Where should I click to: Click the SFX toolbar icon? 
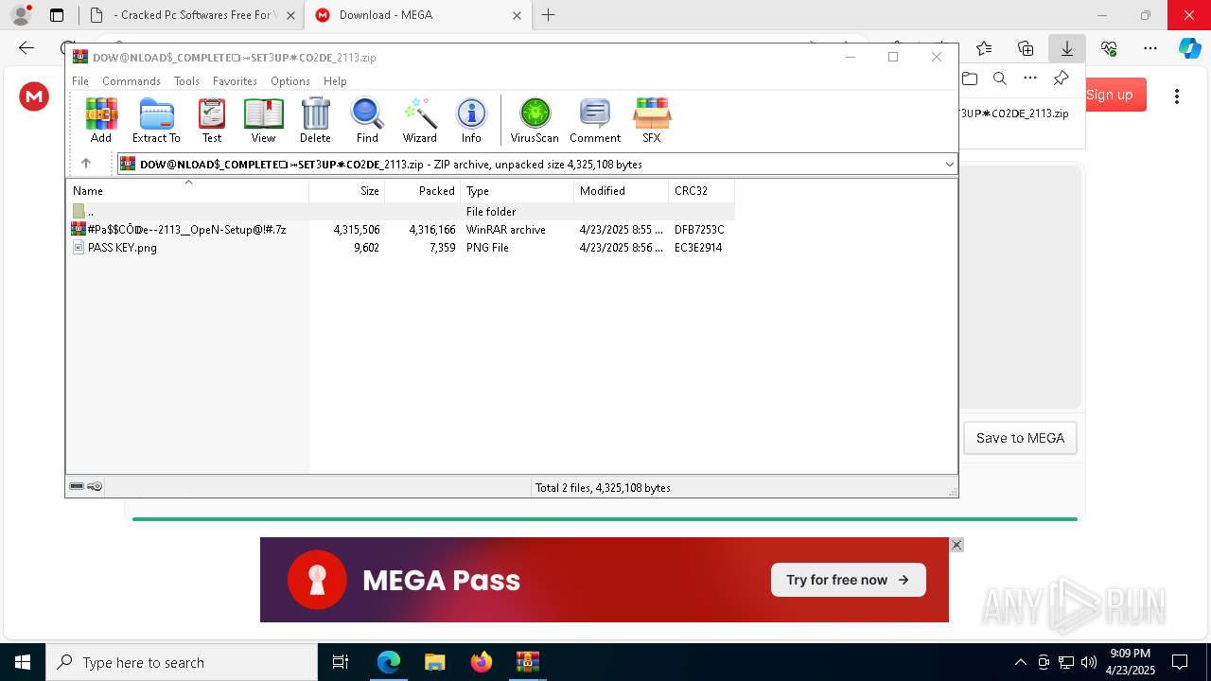click(x=652, y=120)
